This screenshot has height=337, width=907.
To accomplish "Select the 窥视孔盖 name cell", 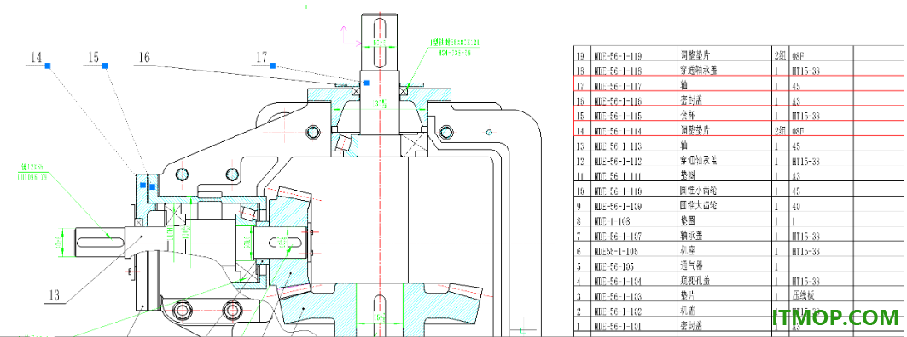I will (696, 281).
